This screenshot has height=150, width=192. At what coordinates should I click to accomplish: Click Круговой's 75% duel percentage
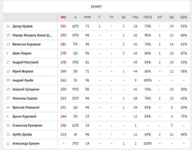(x=184, y=116)
